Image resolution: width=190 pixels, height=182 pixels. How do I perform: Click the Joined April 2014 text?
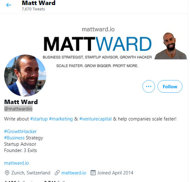point(115,173)
